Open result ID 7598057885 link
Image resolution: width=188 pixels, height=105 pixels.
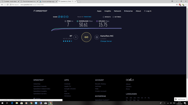87,17
